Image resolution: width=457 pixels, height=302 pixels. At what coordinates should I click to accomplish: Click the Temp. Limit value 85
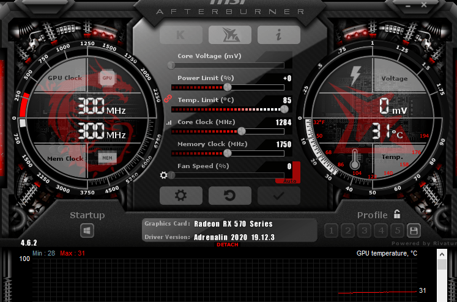pos(287,100)
